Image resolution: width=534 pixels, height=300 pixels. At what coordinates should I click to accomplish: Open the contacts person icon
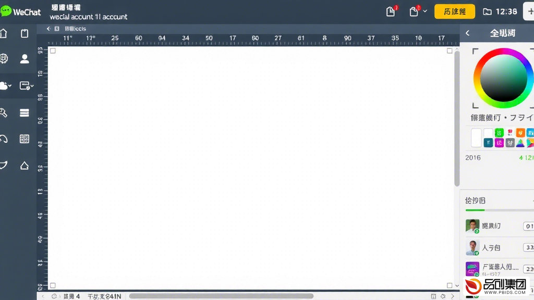coord(25,59)
